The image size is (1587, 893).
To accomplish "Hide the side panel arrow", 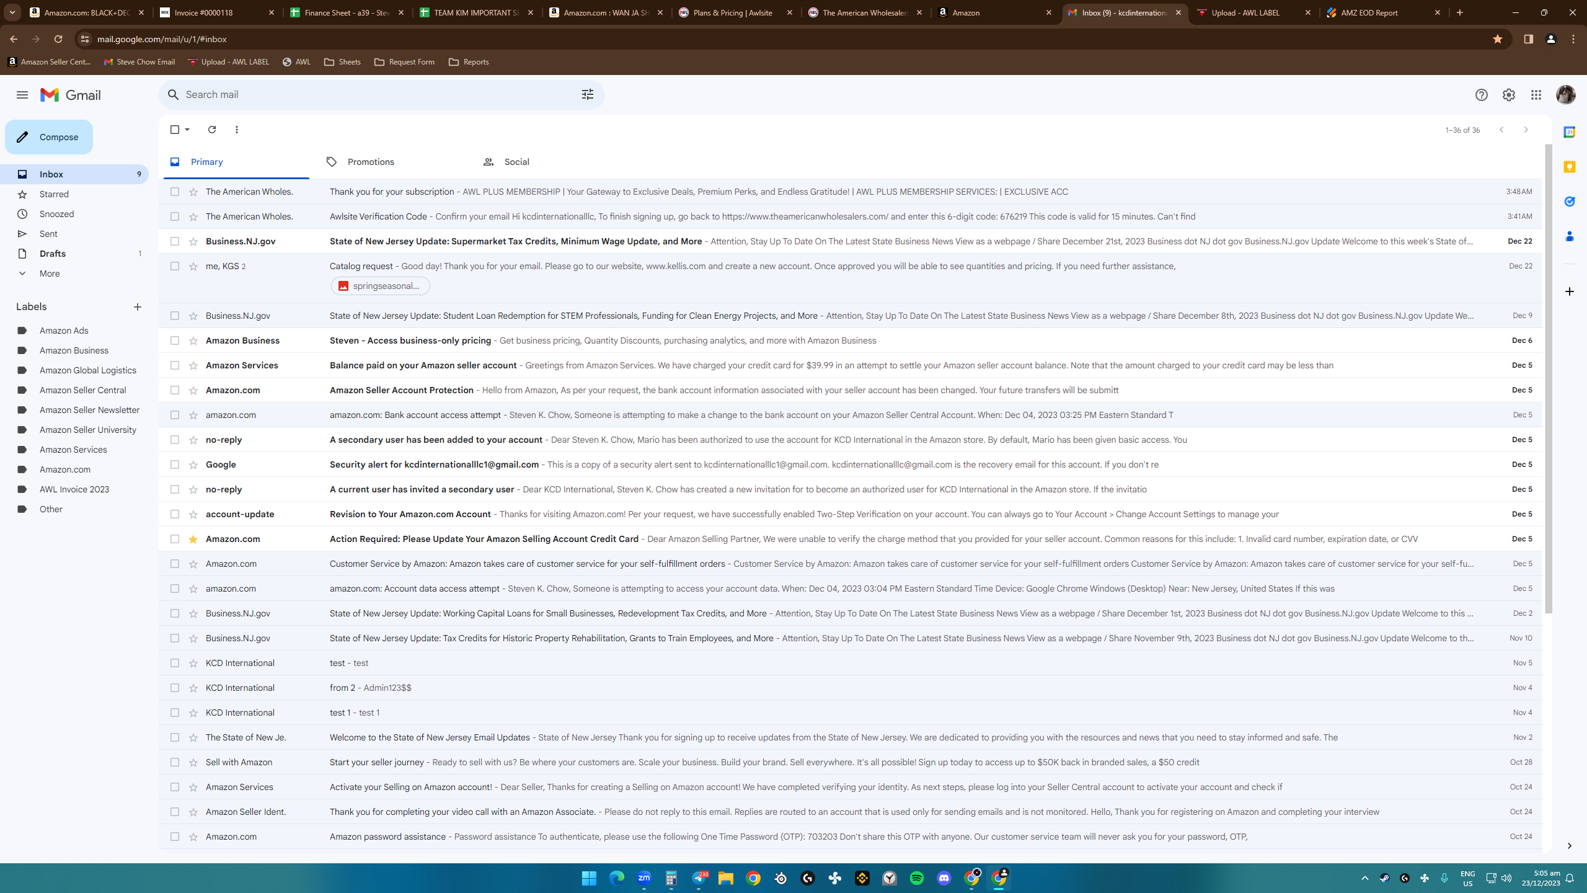I will [1569, 846].
